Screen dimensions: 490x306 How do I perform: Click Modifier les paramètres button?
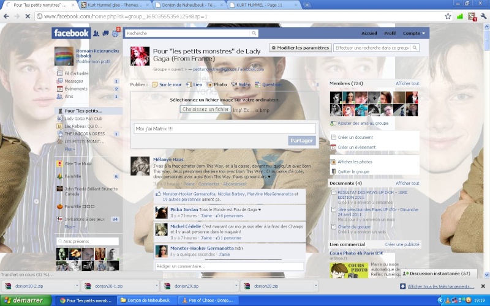point(300,48)
